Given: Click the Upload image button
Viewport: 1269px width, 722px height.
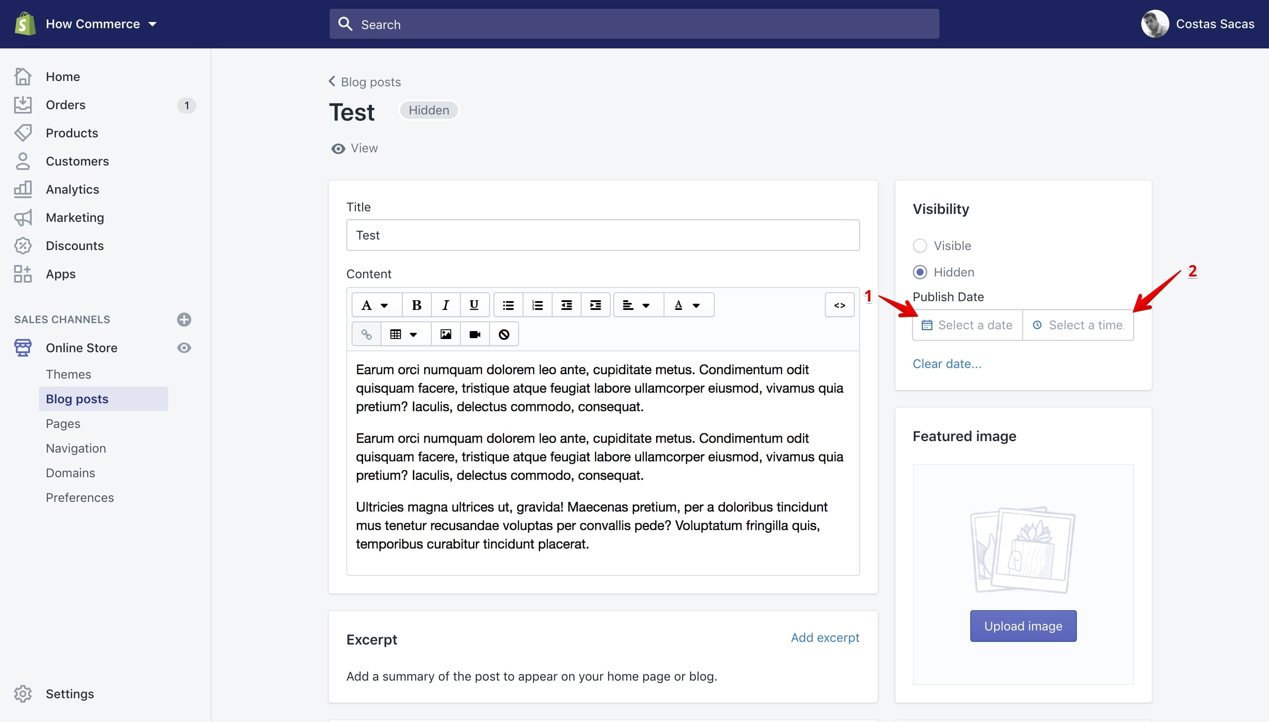Looking at the screenshot, I should pyautogui.click(x=1023, y=626).
